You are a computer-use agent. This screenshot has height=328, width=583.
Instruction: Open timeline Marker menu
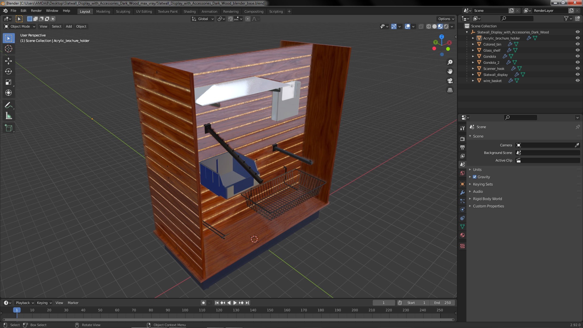[x=73, y=303]
